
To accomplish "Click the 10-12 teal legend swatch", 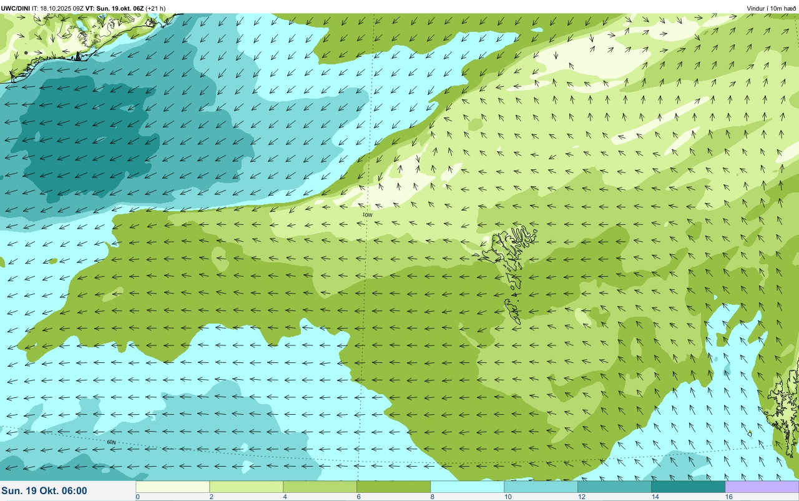I will (x=541, y=487).
